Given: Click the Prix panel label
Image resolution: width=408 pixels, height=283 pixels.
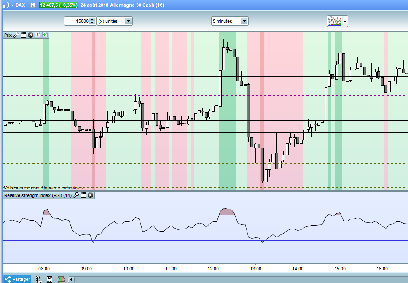Looking at the screenshot, I should (8, 35).
